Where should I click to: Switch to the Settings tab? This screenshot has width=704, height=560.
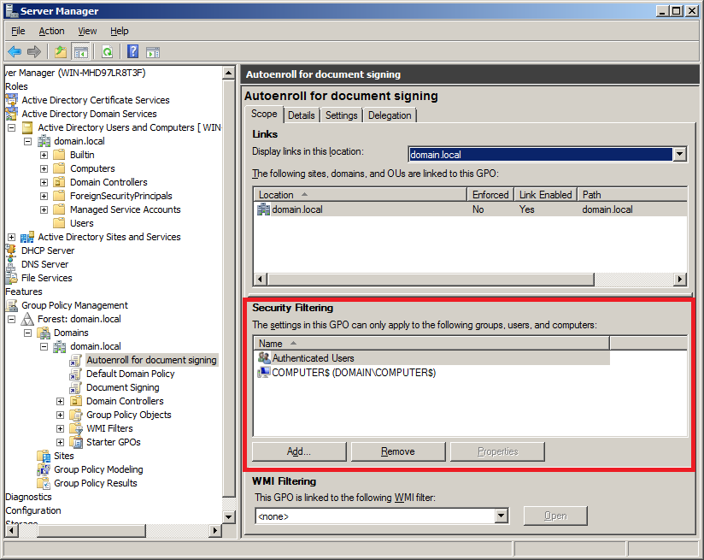tap(341, 115)
